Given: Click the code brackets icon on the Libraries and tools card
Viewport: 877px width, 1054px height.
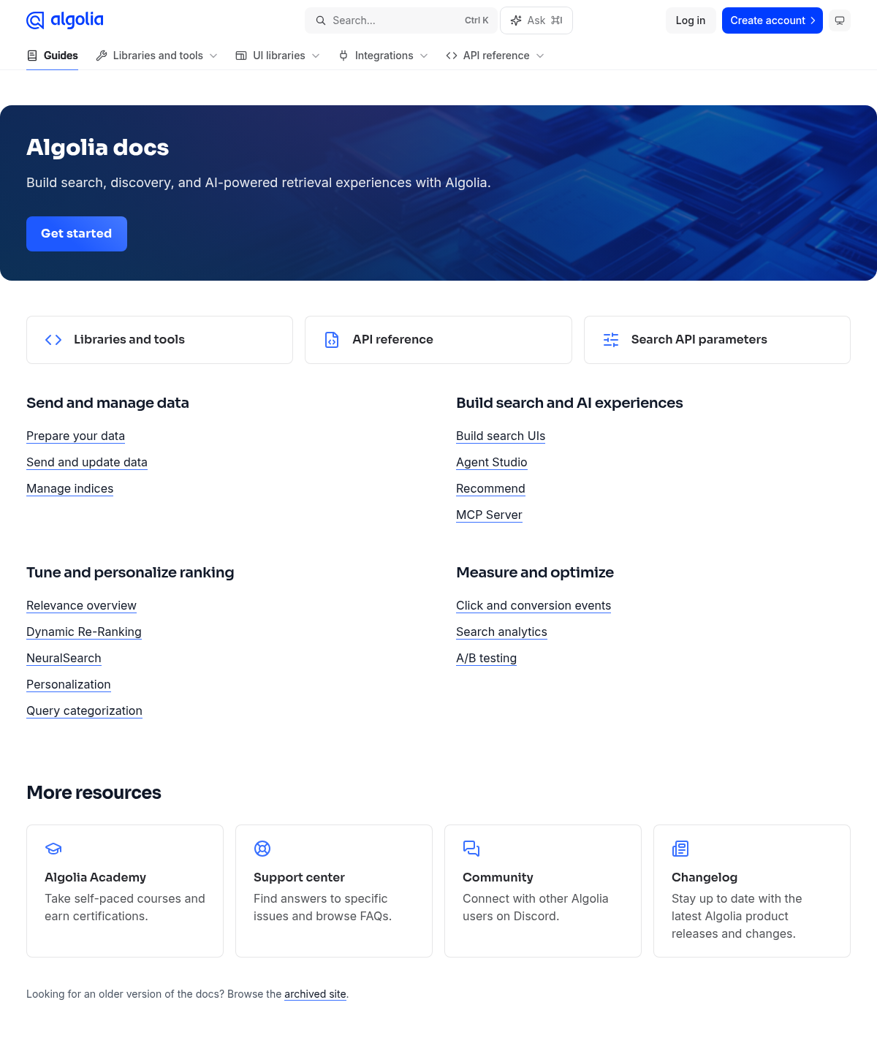Looking at the screenshot, I should (x=53, y=340).
